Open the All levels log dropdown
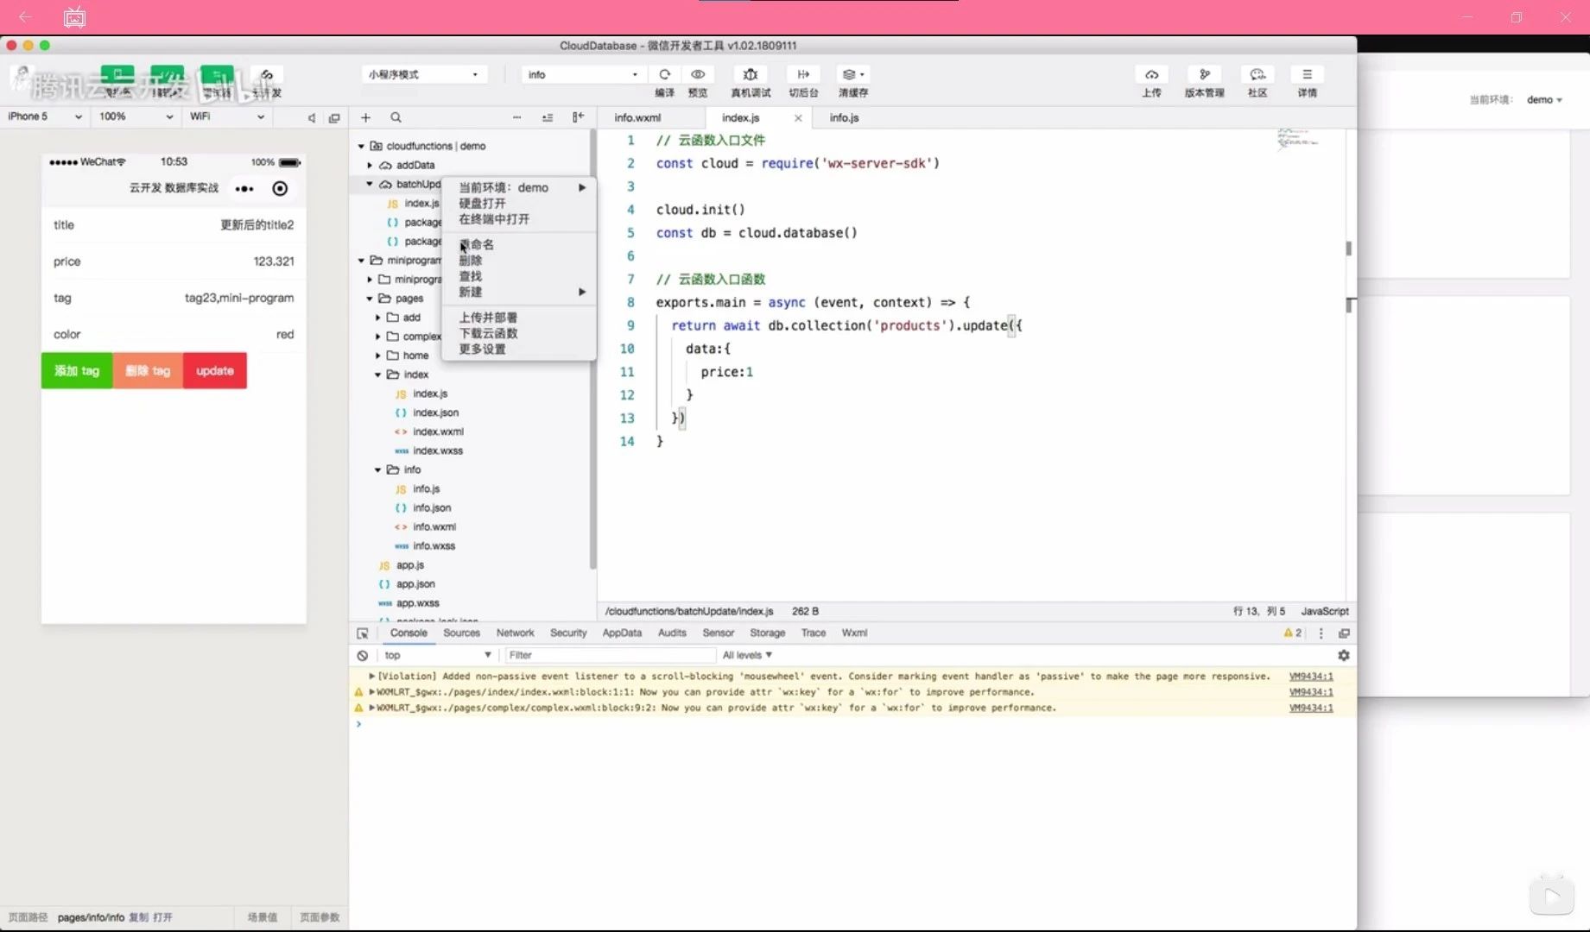Screen dimensions: 1590x932 tap(747, 655)
